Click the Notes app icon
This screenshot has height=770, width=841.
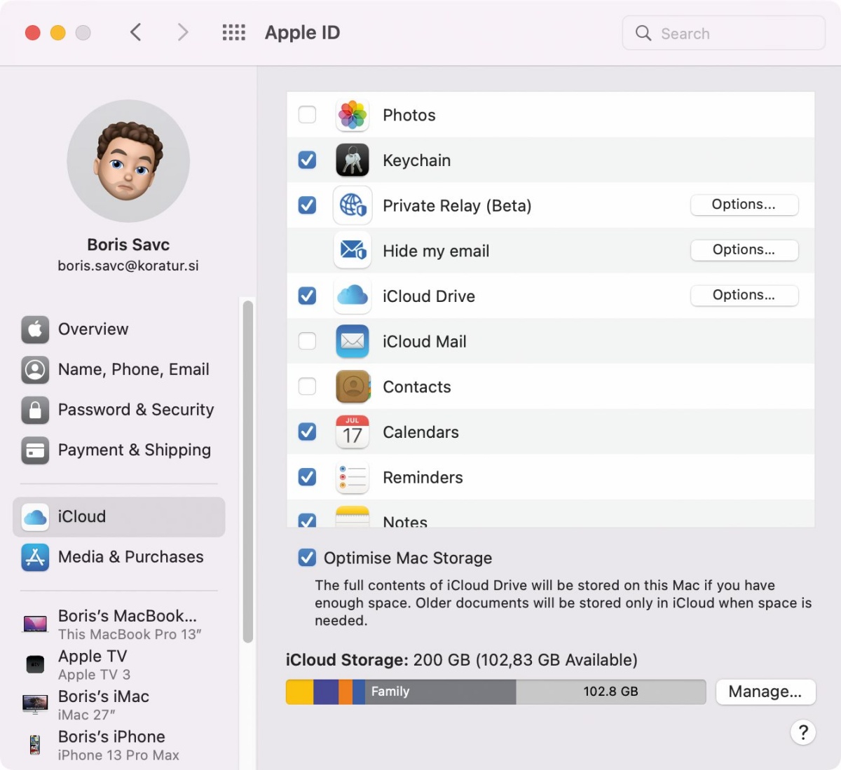[x=353, y=516]
